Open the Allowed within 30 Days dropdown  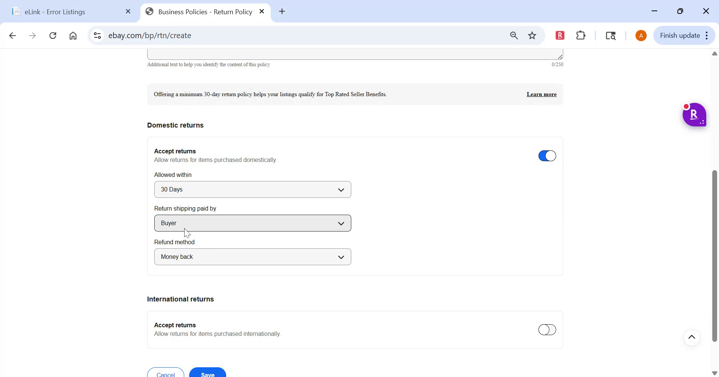pos(252,189)
